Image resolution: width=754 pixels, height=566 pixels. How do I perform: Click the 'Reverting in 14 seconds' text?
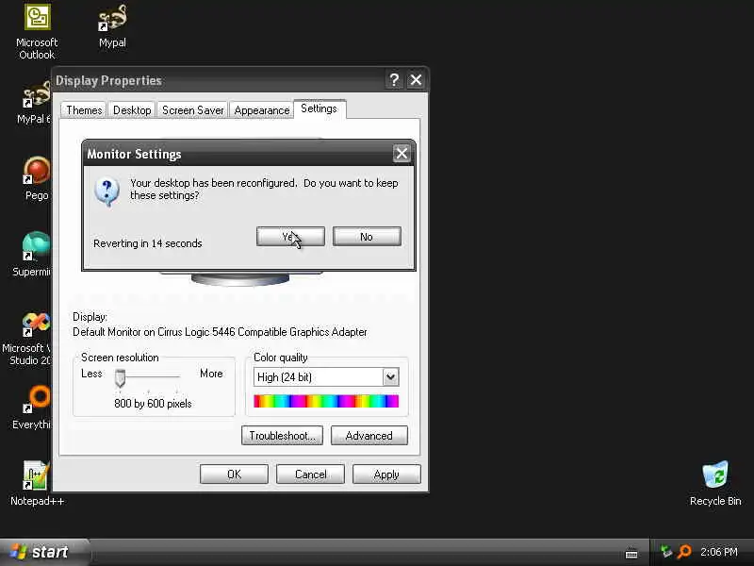coord(148,243)
